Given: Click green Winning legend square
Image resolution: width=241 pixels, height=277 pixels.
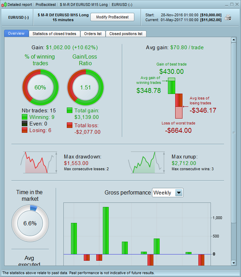Looking at the screenshot, I should click(x=25, y=117).
